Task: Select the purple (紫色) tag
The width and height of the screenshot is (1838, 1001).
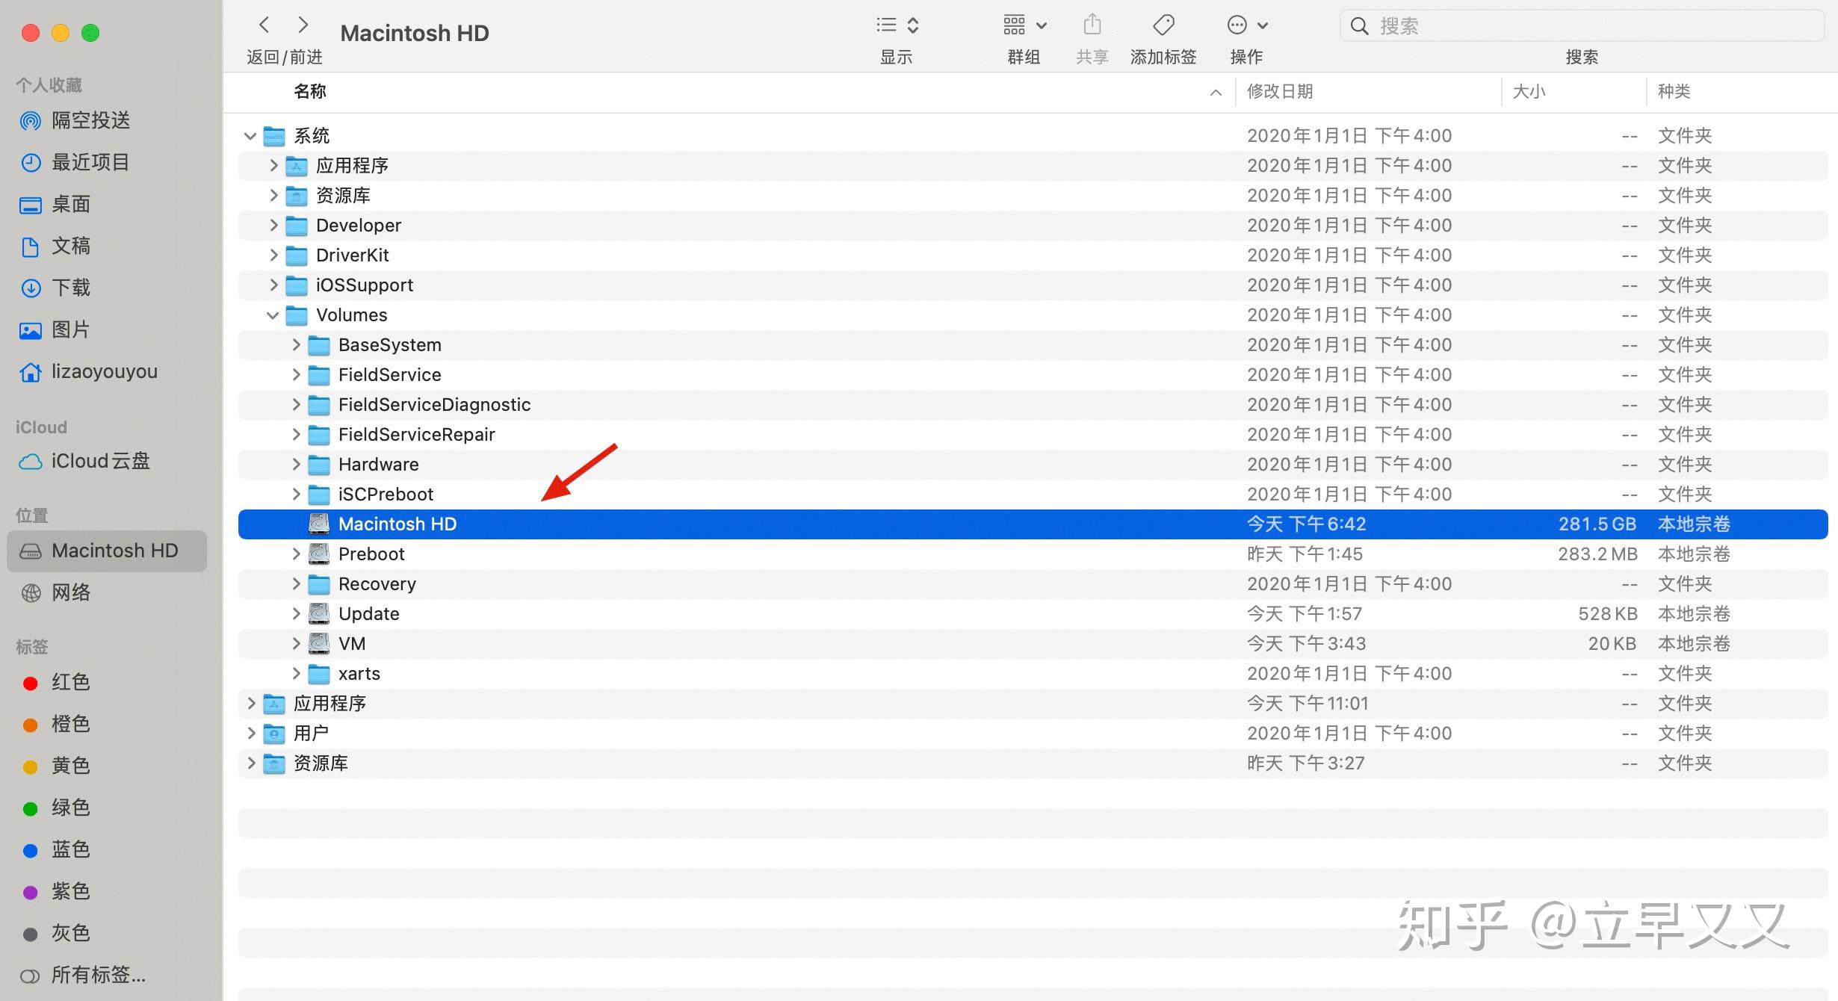Action: 70,891
